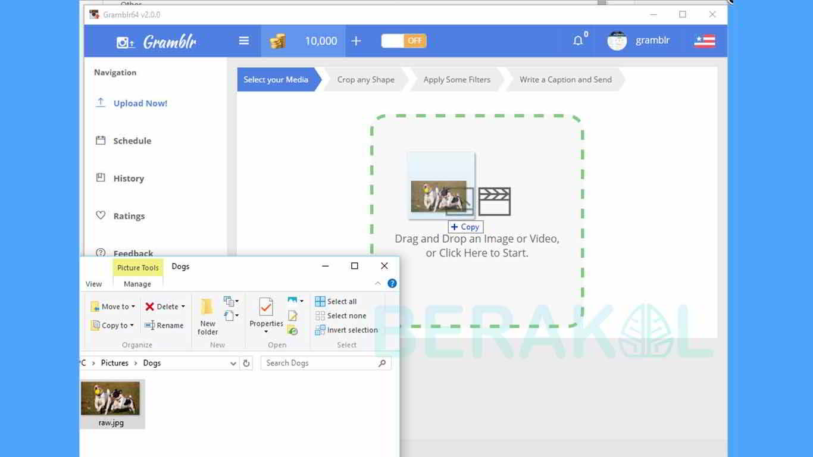
Task: Select the Write a Caption and Send step
Action: click(565, 79)
